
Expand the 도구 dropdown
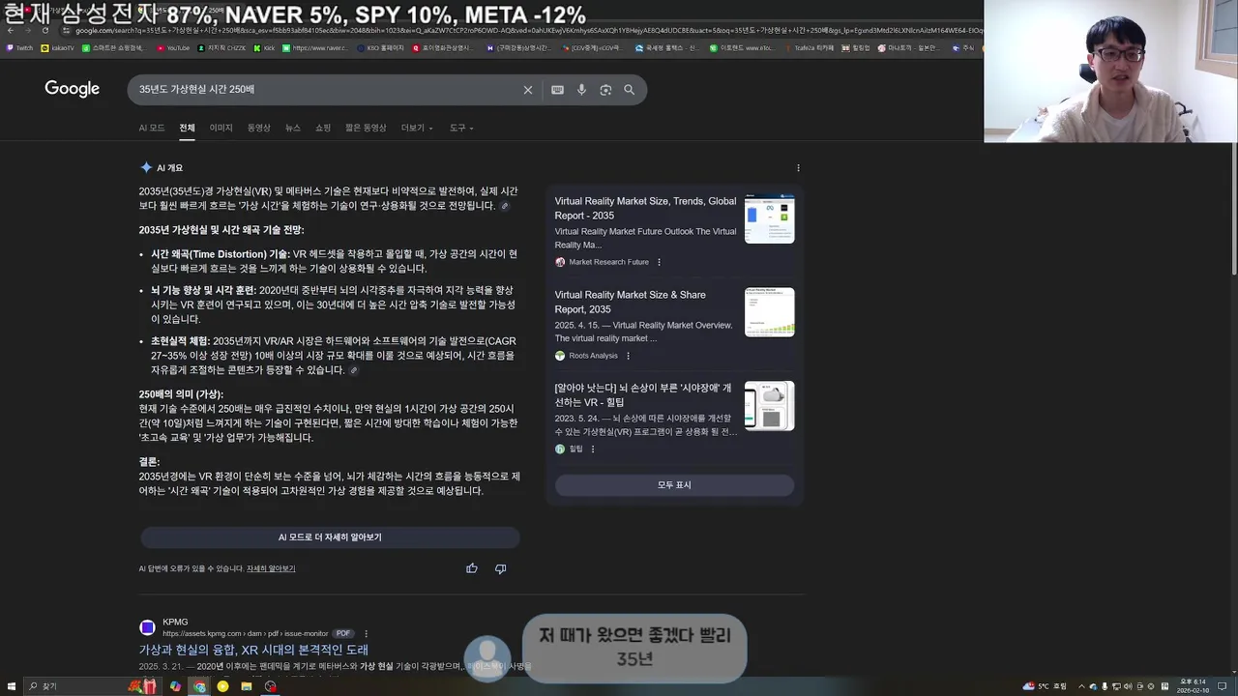coord(460,128)
